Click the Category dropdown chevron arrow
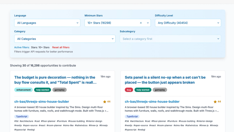This screenshot has width=234, height=132. coord(113,39)
